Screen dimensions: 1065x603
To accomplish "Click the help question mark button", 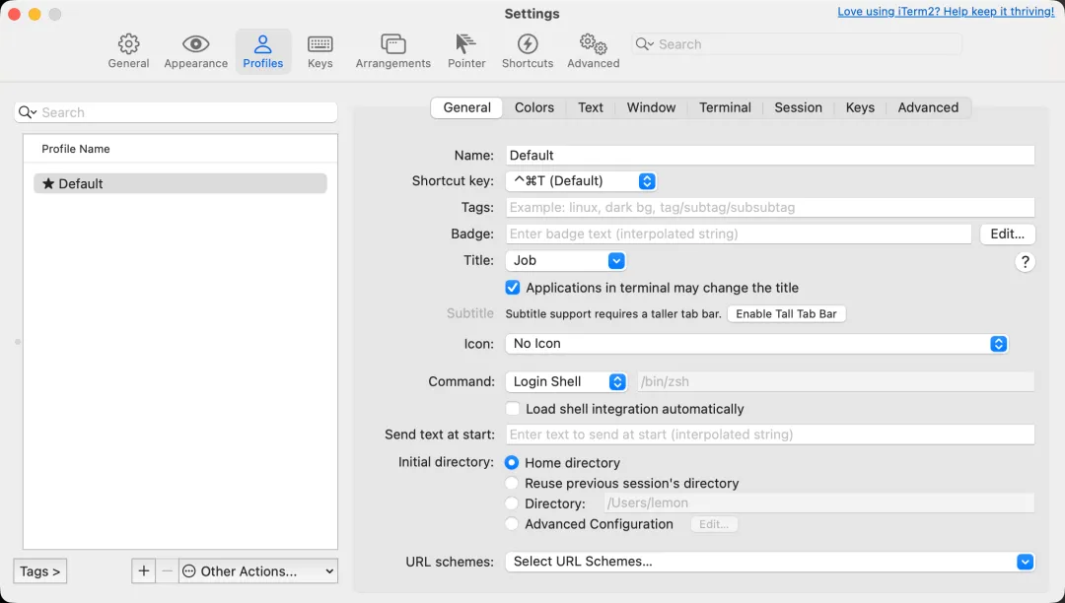I will coord(1025,261).
